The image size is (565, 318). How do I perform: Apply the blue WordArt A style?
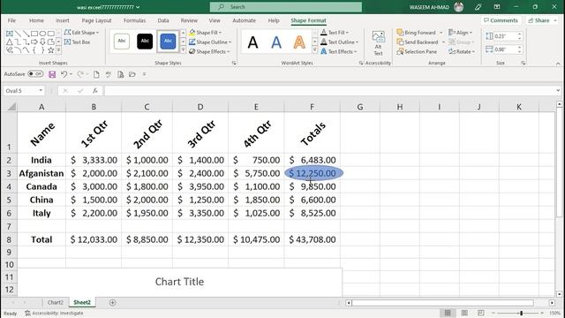(276, 42)
